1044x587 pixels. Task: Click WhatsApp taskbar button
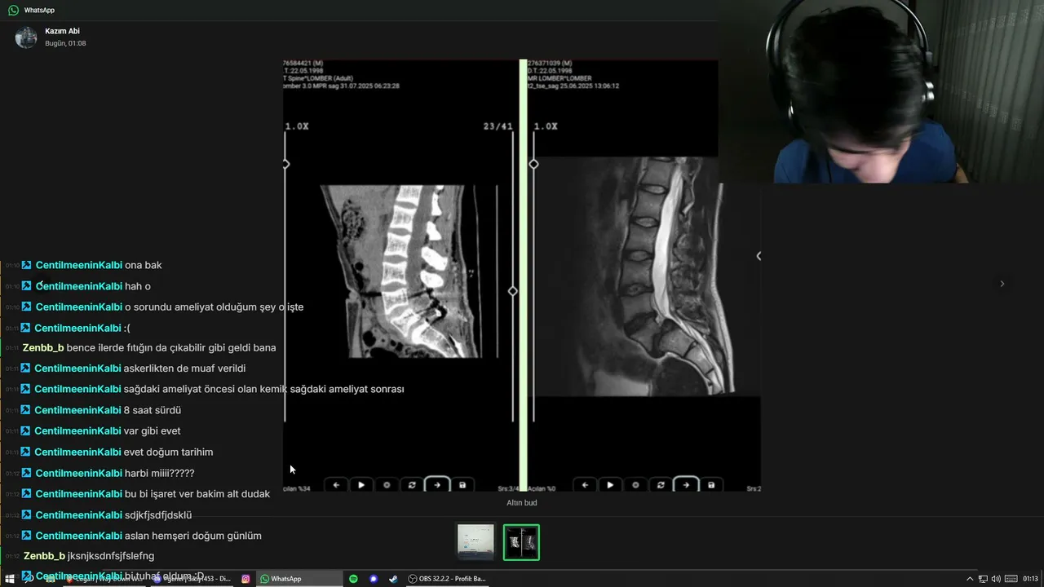pyautogui.click(x=299, y=579)
